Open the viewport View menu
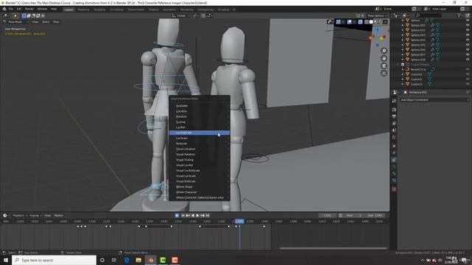The height and width of the screenshot is (265, 472). [x=35, y=22]
